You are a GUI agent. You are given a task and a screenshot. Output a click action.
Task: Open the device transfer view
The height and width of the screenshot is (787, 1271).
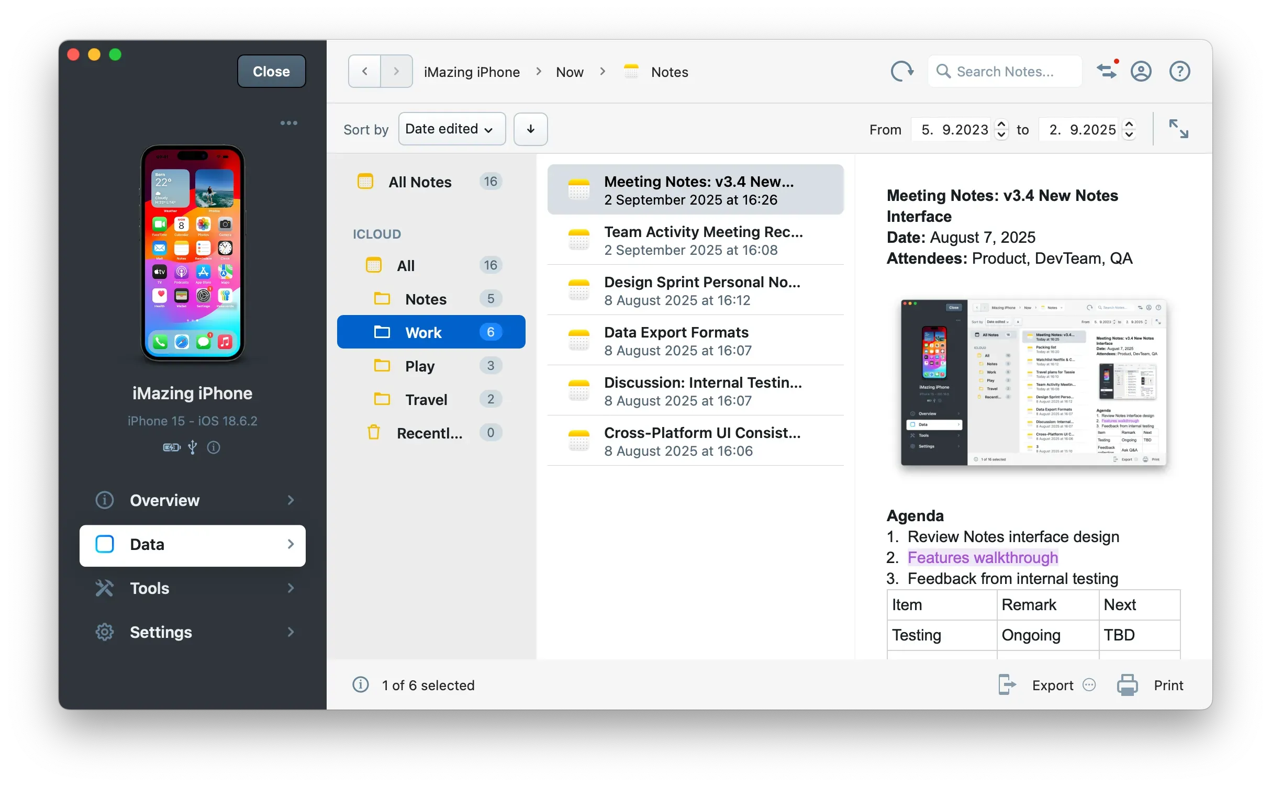(x=1107, y=71)
